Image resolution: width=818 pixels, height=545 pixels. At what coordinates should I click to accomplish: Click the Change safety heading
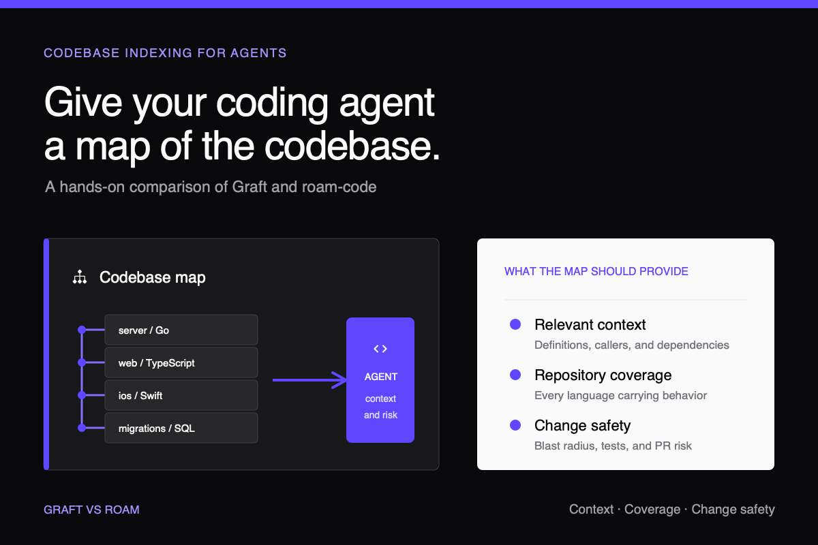click(x=583, y=426)
